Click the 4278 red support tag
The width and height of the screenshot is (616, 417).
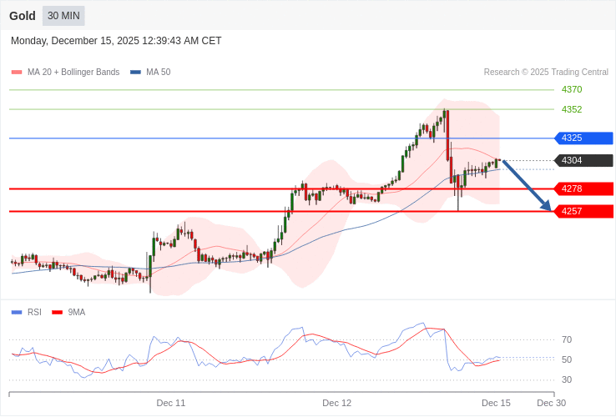pyautogui.click(x=583, y=188)
